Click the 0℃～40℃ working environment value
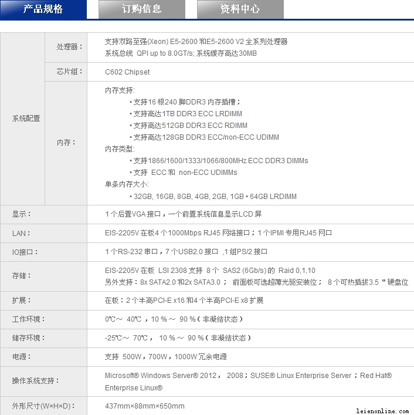The height and width of the screenshot is (415, 414). coord(174,319)
